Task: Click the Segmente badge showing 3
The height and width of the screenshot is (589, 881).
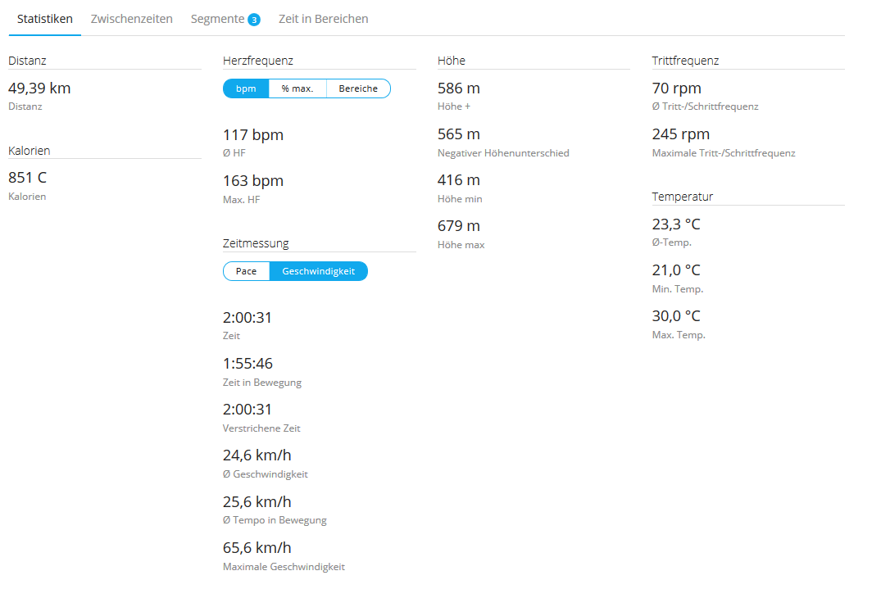Action: pyautogui.click(x=254, y=20)
